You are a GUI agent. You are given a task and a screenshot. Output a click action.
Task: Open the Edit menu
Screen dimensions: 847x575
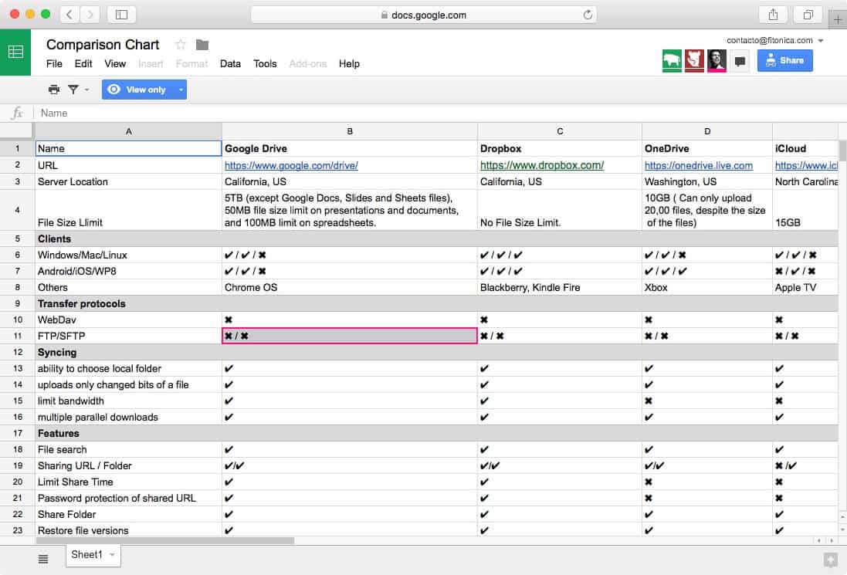click(83, 64)
